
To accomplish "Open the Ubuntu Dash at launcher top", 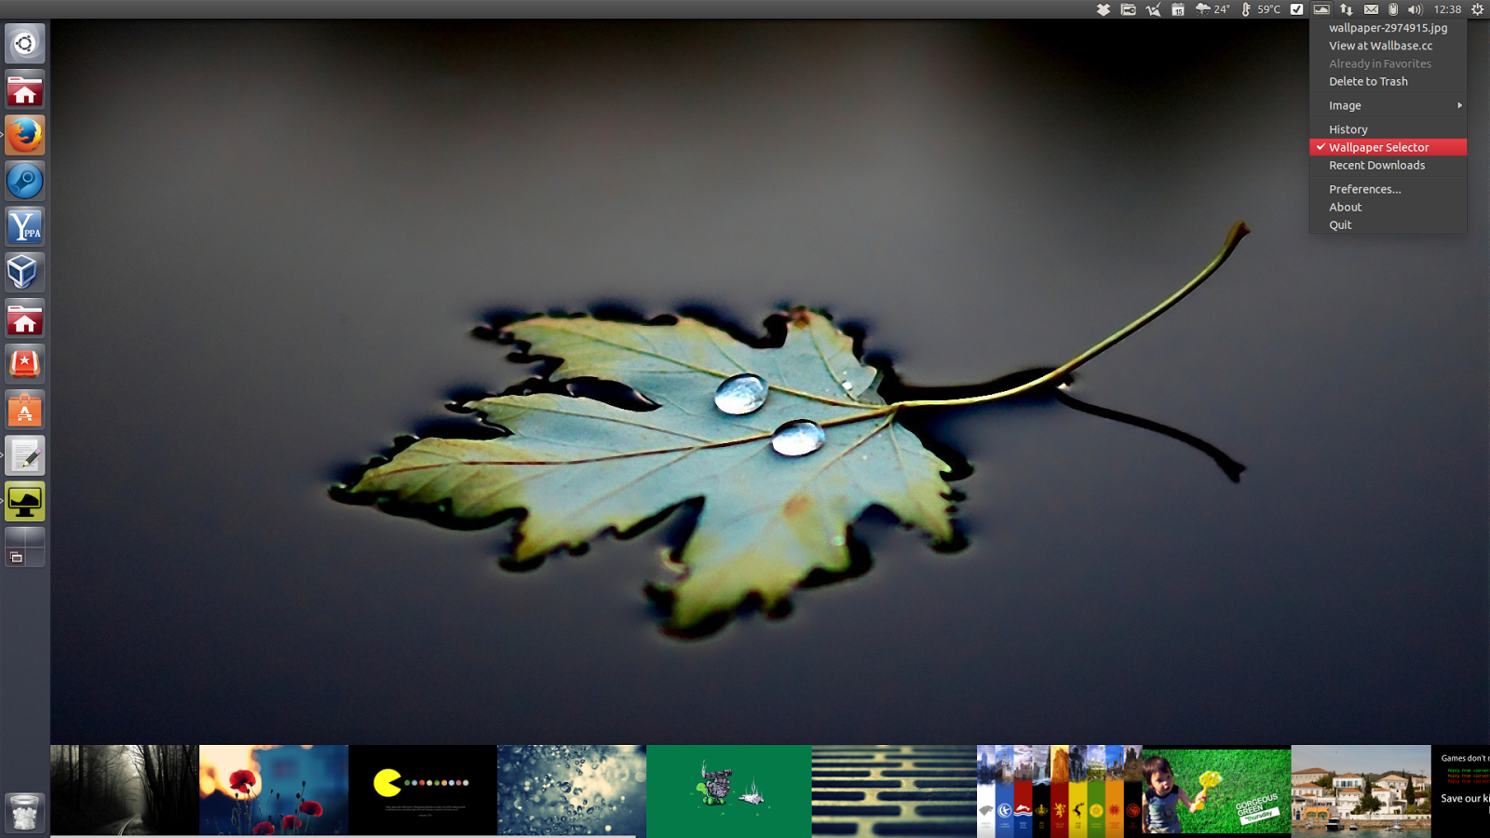I will [24, 43].
